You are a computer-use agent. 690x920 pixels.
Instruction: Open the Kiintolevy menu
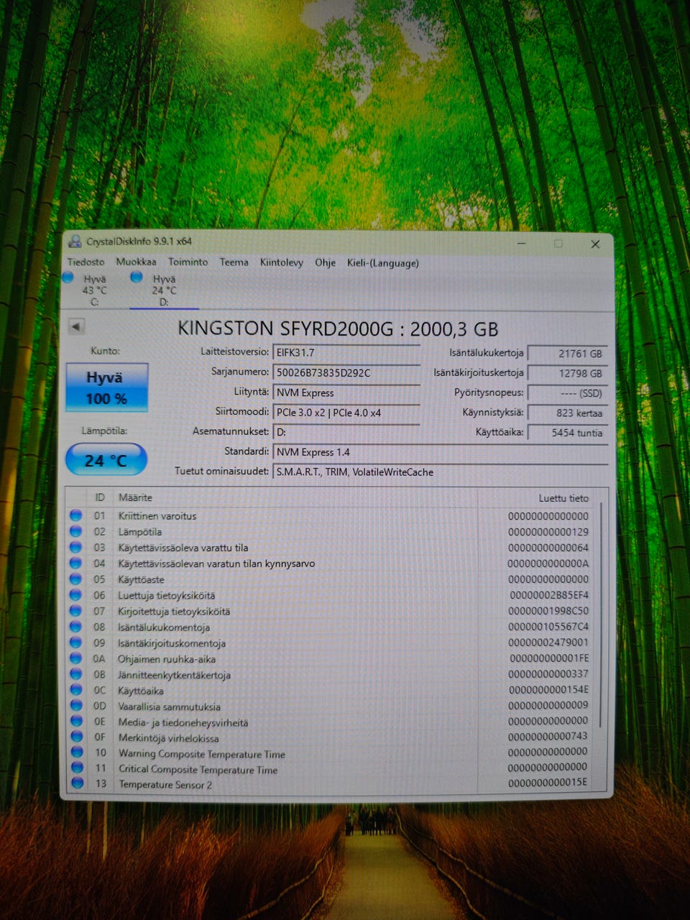tap(281, 263)
